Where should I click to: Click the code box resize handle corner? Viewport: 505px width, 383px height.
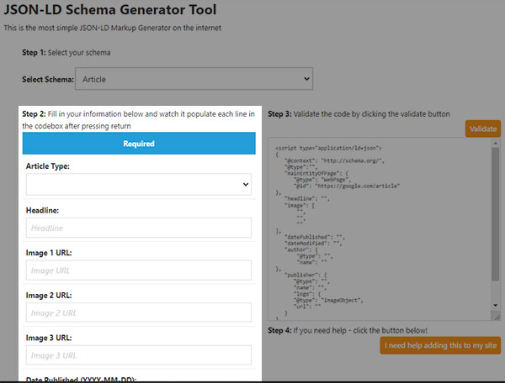point(497,317)
